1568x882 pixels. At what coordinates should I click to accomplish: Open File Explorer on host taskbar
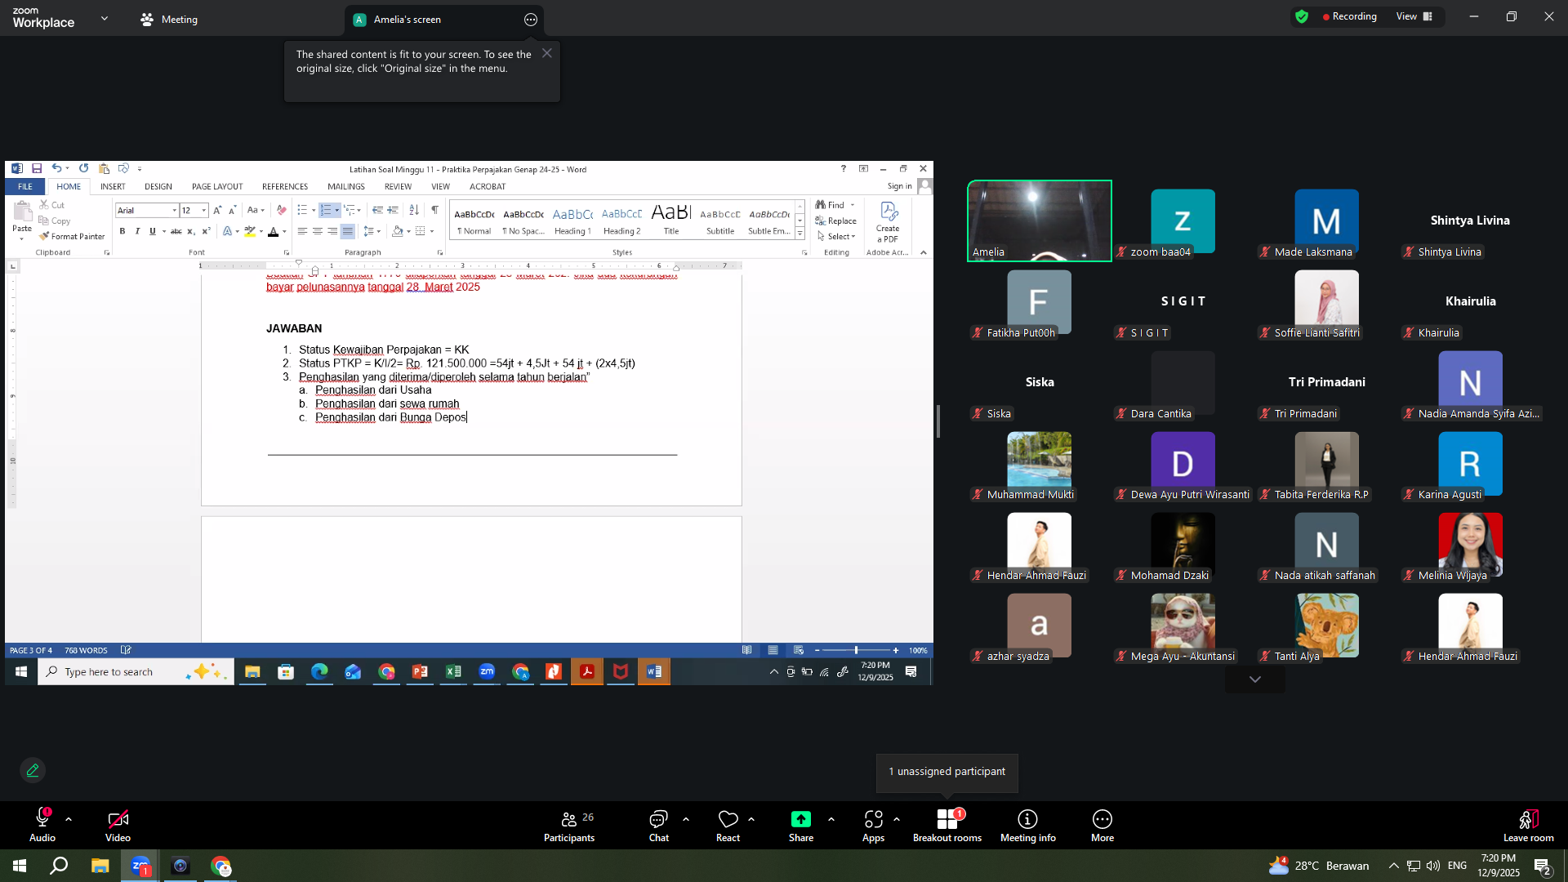[100, 866]
